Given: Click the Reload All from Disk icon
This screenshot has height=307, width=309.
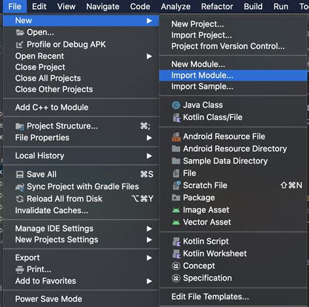Looking at the screenshot, I should point(20,199).
